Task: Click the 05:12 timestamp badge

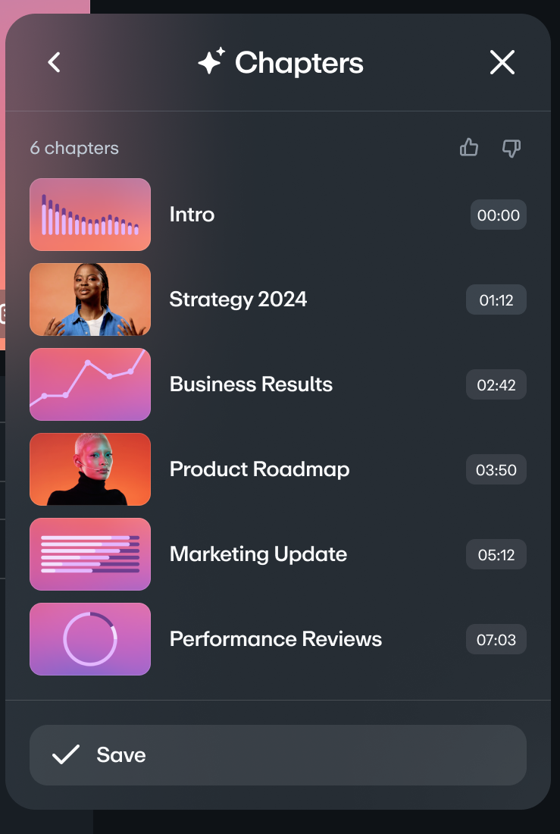Action: click(x=496, y=555)
